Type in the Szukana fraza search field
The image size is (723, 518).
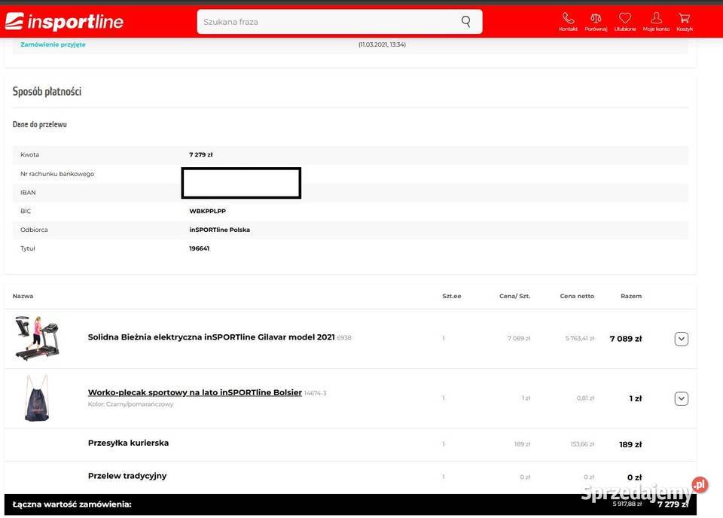324,22
